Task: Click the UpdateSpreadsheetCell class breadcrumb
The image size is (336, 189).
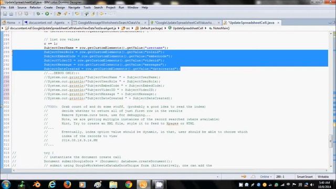Action: [185, 28]
